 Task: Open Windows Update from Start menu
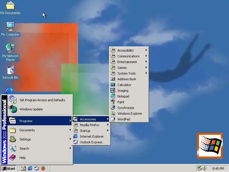[x=40, y=109]
